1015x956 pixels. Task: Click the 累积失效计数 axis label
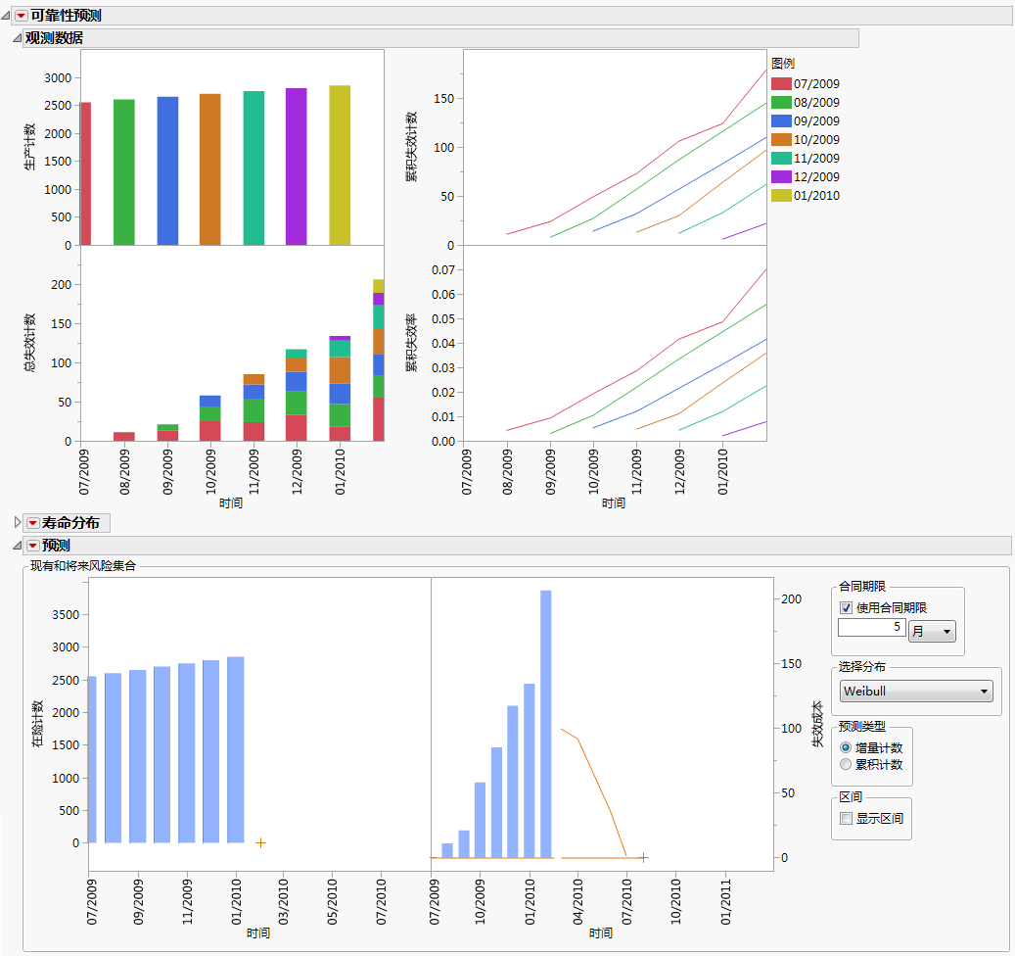pyautogui.click(x=412, y=147)
